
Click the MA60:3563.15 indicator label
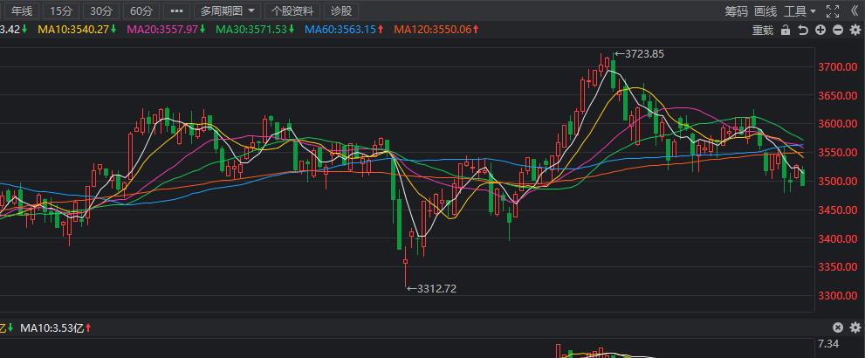tap(344, 29)
